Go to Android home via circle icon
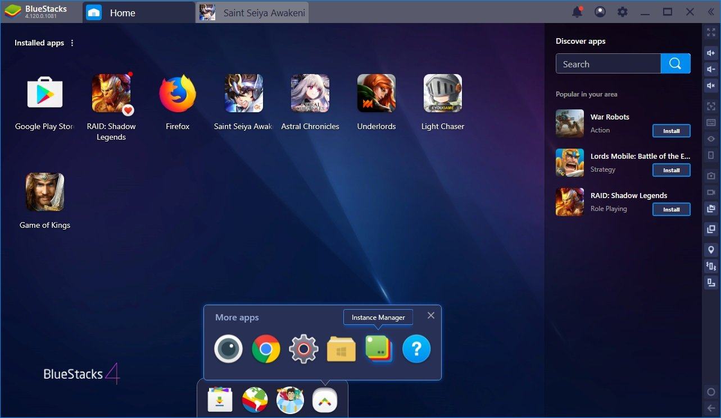The image size is (721, 418). (711, 392)
